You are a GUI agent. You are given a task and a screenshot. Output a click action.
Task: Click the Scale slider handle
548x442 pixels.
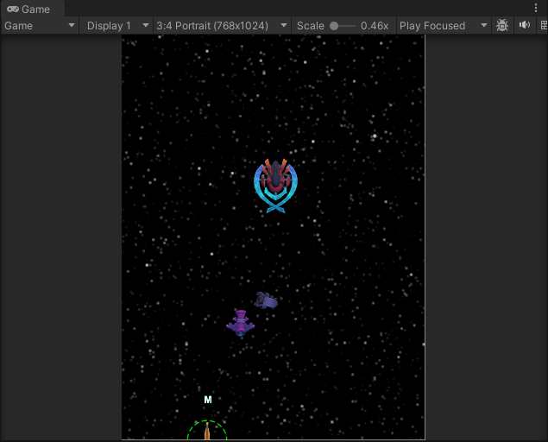click(x=334, y=26)
